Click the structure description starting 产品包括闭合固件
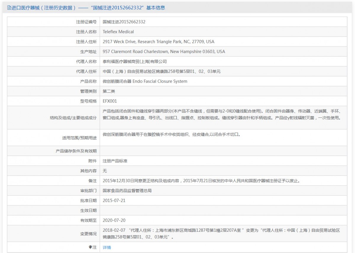355x253 pixels. [223, 115]
